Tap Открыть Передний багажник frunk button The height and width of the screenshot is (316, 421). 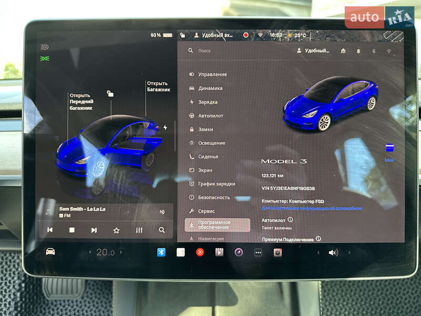pos(82,102)
